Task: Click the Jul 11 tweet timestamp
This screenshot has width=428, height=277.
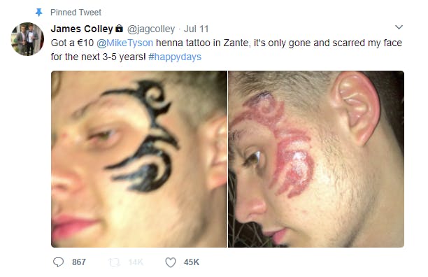Action: pos(196,29)
